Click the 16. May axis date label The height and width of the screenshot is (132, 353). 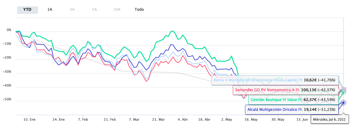251,119
